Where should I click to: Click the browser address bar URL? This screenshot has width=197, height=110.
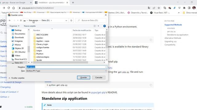click(38, 8)
